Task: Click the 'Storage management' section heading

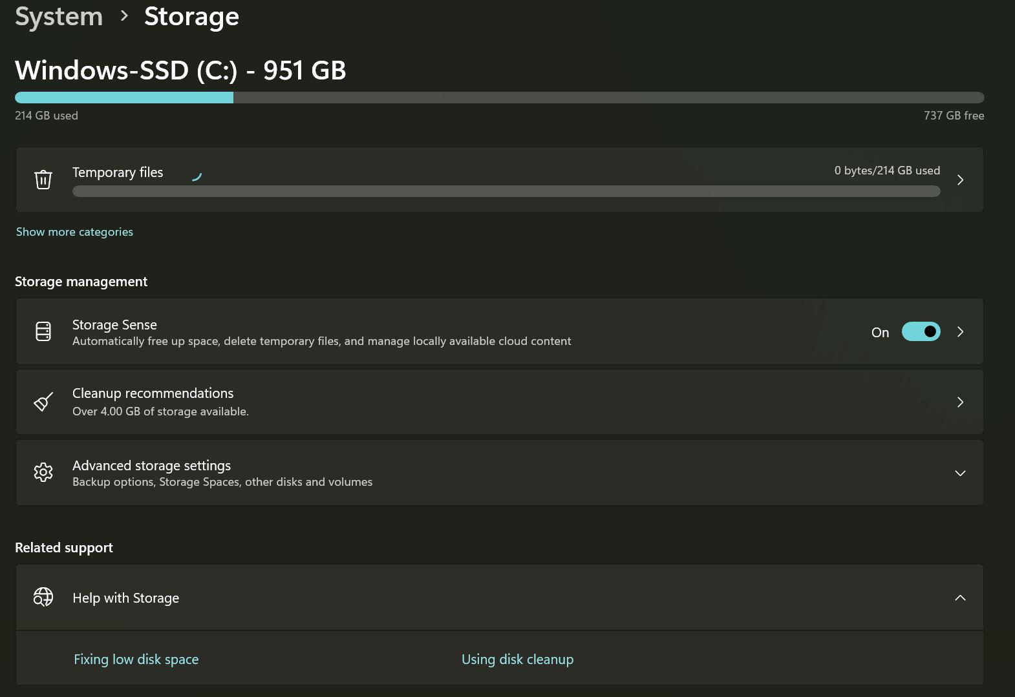Action: [81, 282]
